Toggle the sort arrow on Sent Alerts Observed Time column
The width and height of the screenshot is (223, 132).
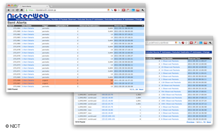coord(142,26)
